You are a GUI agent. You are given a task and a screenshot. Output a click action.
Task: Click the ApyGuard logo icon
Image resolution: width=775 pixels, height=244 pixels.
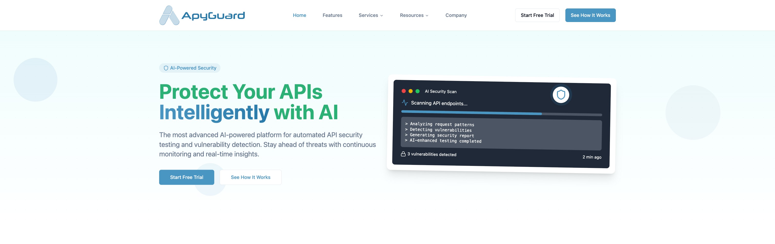pyautogui.click(x=169, y=15)
